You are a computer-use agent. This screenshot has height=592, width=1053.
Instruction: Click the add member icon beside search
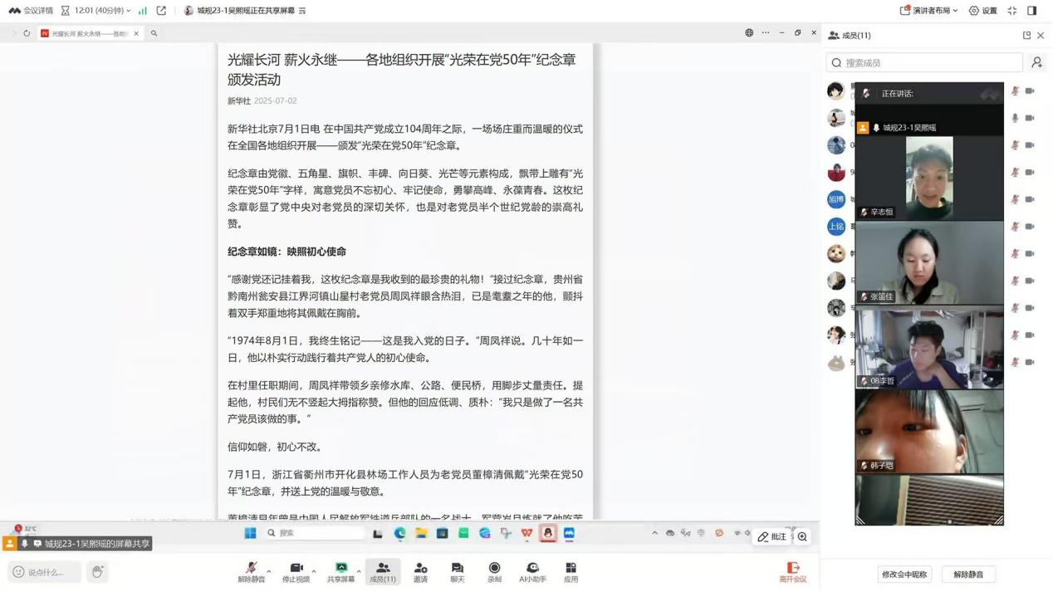[1036, 63]
